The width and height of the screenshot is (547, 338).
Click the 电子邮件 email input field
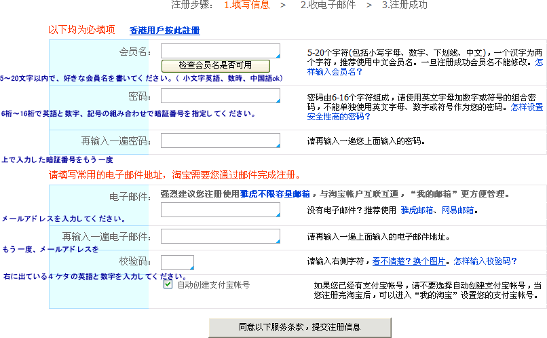click(x=220, y=210)
